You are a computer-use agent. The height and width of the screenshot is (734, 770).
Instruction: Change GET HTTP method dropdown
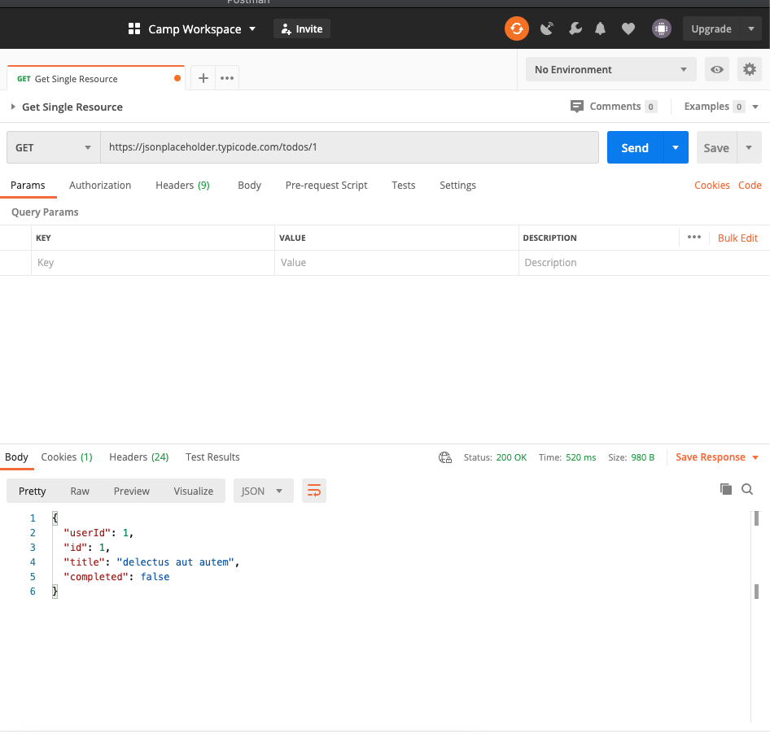54,147
